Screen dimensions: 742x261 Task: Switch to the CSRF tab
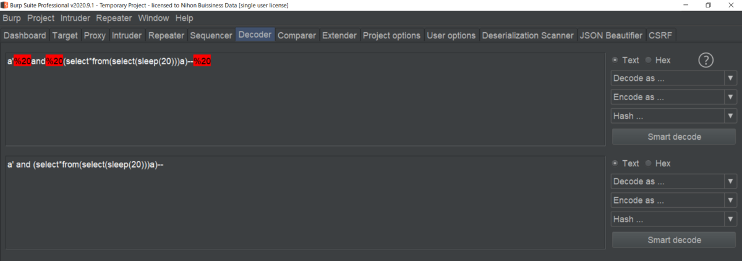(x=660, y=35)
